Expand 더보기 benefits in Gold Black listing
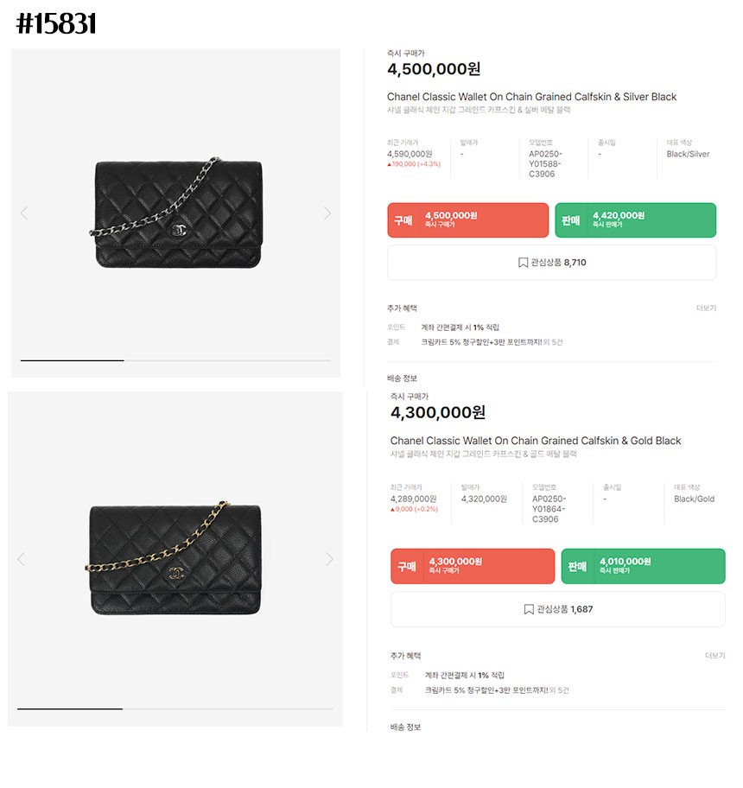743x788 pixels. [714, 656]
